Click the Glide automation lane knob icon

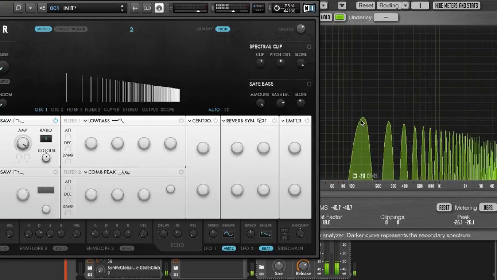[x=101, y=270]
